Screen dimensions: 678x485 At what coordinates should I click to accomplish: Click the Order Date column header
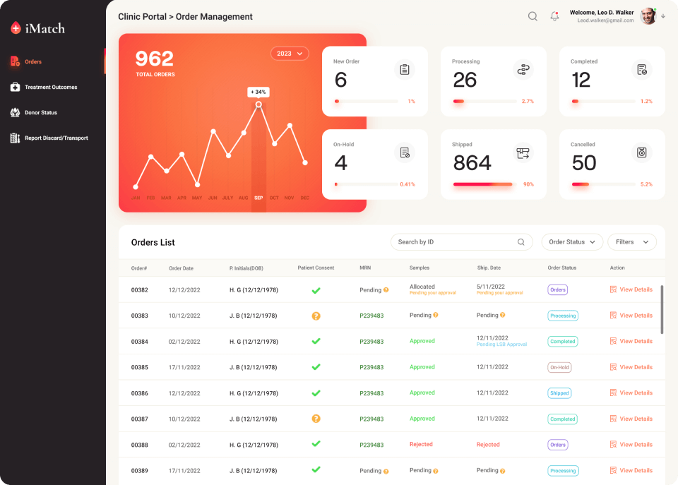182,268
